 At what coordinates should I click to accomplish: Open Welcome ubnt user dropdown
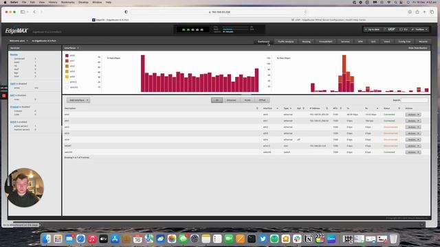19,41
